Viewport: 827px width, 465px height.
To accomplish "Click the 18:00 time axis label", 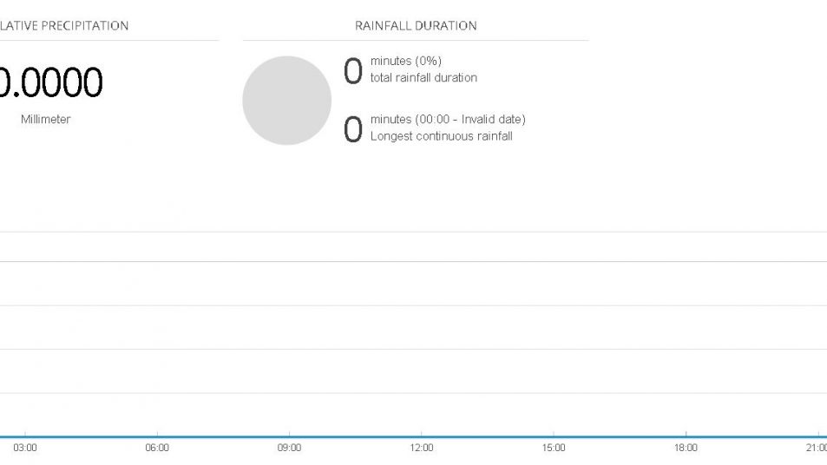I will point(686,448).
